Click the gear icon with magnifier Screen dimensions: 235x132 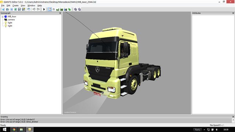(x=79, y=9)
